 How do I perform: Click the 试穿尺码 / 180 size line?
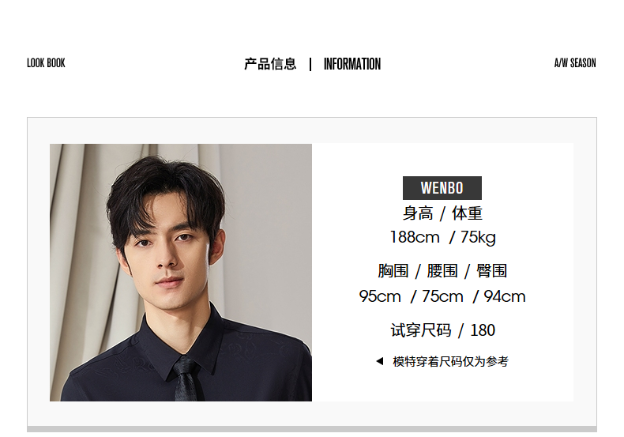click(442, 330)
